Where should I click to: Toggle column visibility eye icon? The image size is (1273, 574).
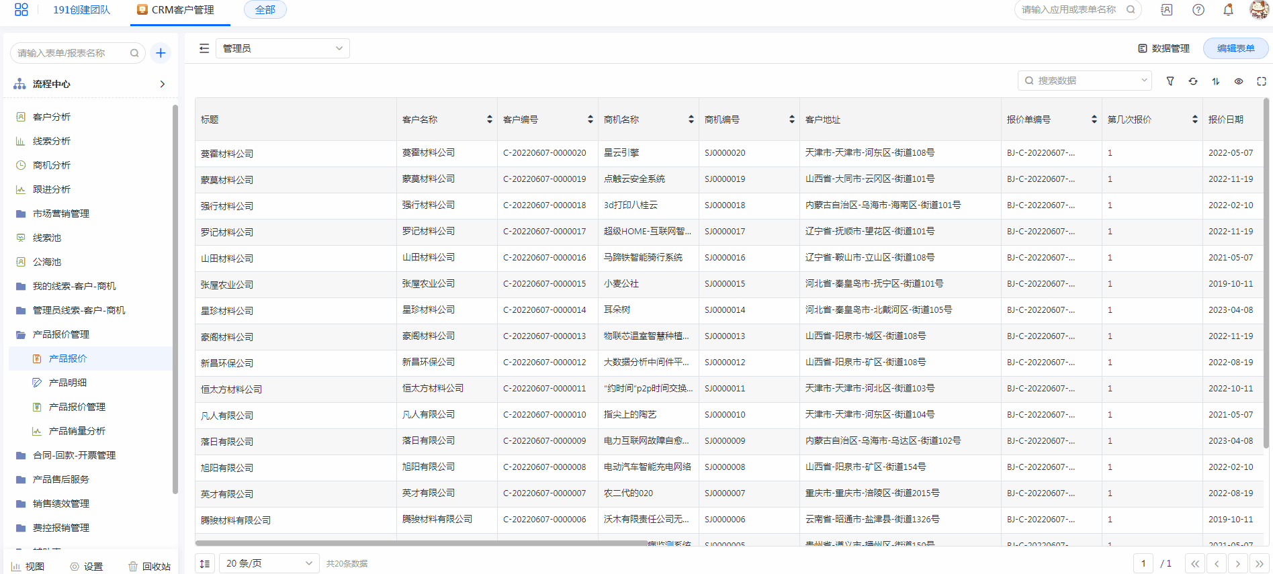click(x=1239, y=81)
